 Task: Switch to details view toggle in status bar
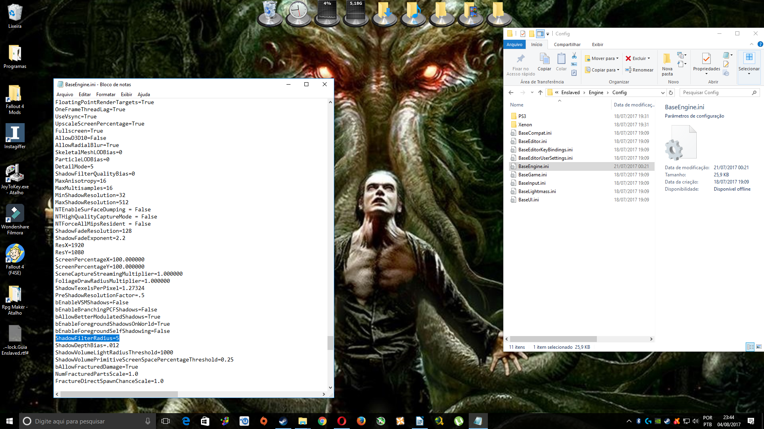(x=750, y=347)
